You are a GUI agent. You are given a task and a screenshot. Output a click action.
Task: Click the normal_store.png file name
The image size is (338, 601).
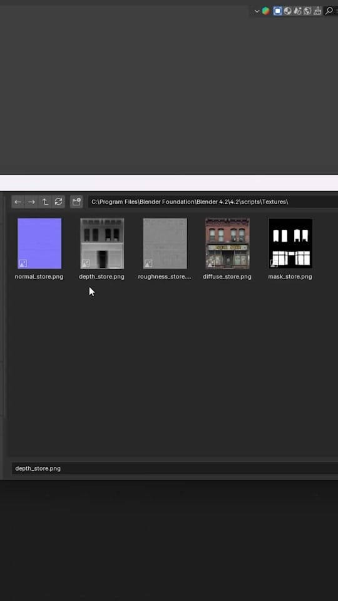pos(39,276)
